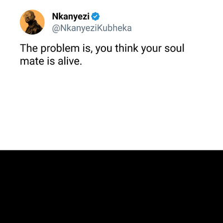Open the Nkanyezi display name
The width and height of the screenshot is (223, 223).
(71, 17)
